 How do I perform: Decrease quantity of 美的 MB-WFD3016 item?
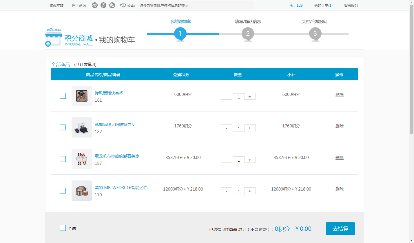click(227, 191)
